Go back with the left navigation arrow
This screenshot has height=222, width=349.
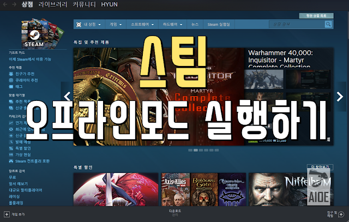pos(5,4)
